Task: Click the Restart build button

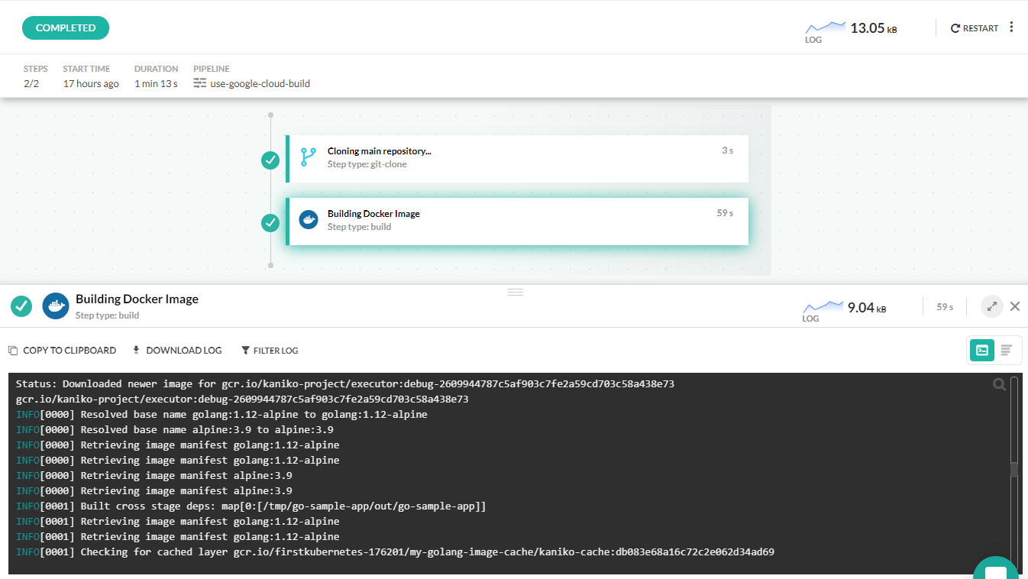Action: (x=975, y=28)
